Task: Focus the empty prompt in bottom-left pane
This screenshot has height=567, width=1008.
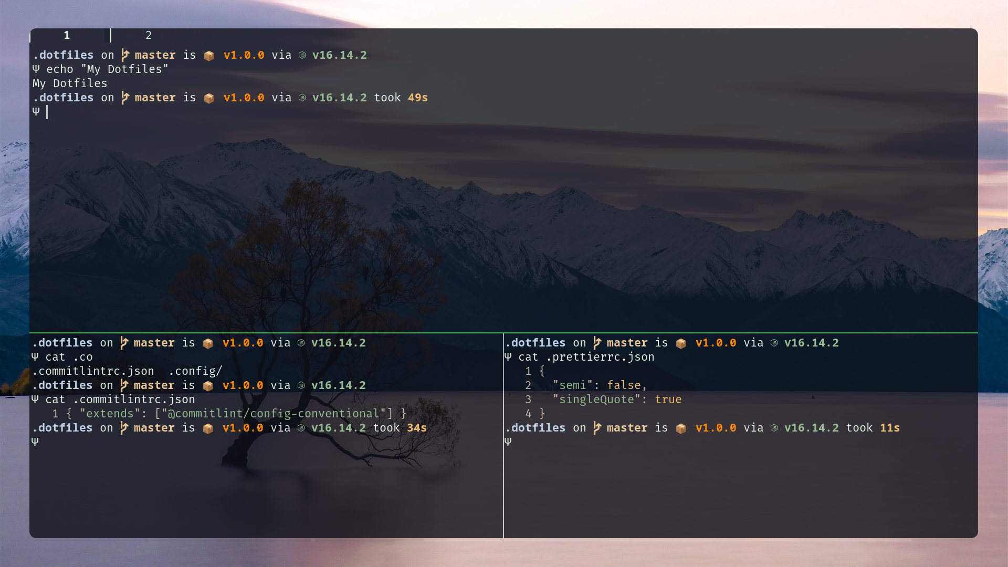Action: [35, 442]
